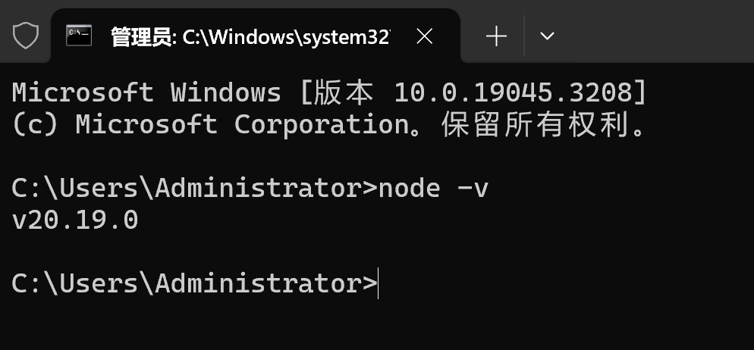Image resolution: width=754 pixels, height=350 pixels.
Task: Open a new tab with the plus icon
Action: click(496, 36)
